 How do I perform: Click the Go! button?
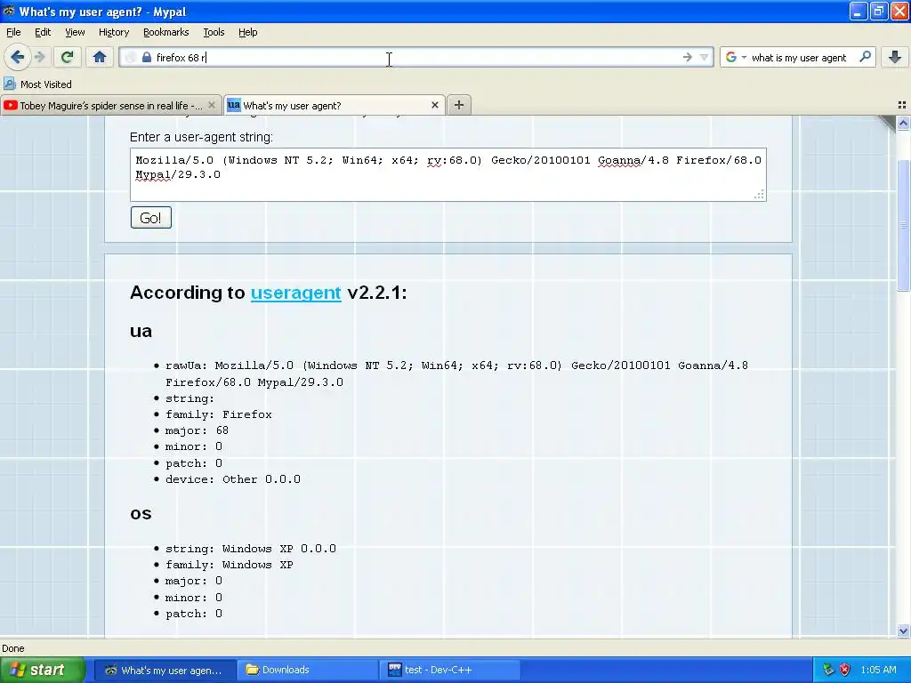(x=151, y=218)
